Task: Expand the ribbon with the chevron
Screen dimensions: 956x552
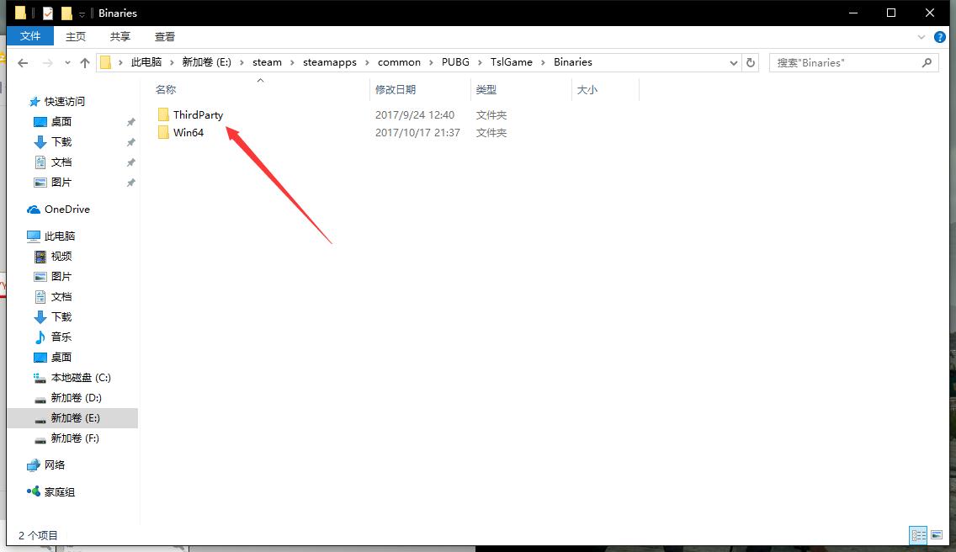Action: pyautogui.click(x=921, y=37)
